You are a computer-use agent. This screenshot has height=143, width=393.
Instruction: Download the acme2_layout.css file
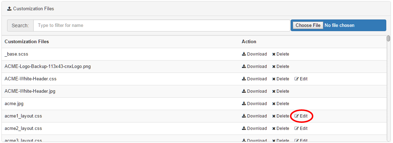(254, 128)
